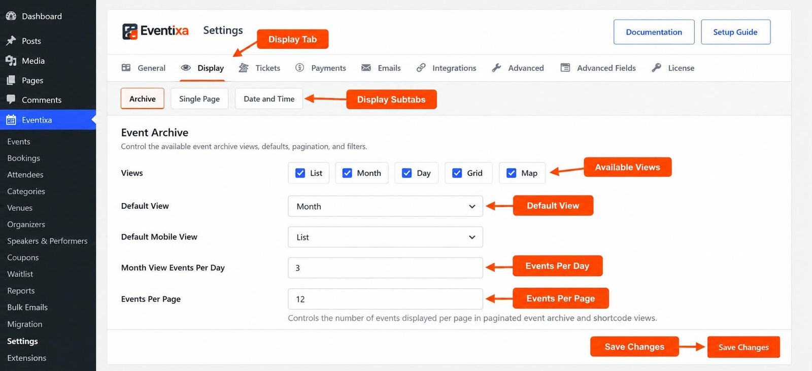Image resolution: width=812 pixels, height=371 pixels.
Task: Open the Default Mobile View dropdown
Action: point(385,237)
